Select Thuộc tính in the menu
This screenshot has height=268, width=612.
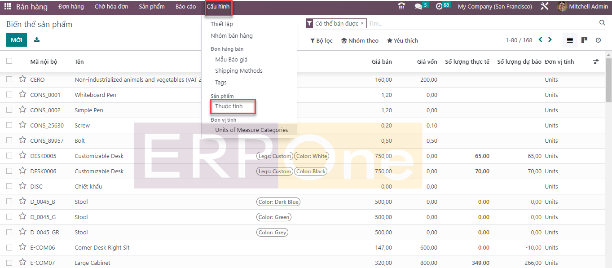click(229, 106)
